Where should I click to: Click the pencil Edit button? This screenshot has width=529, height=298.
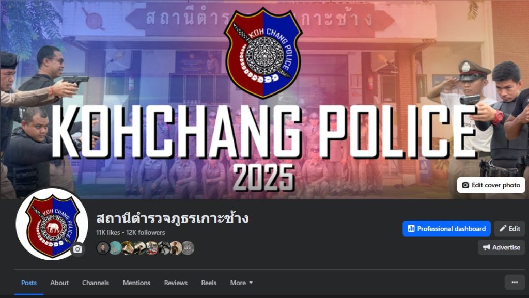pos(509,229)
